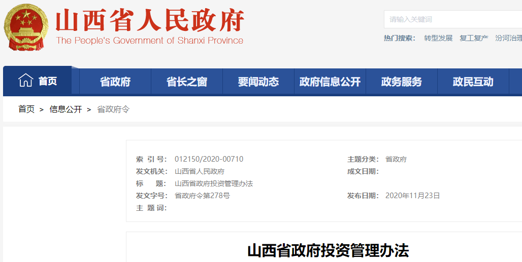This screenshot has height=262, width=522.
Task: Open the 省政府 navigation menu item
Action: (x=115, y=82)
